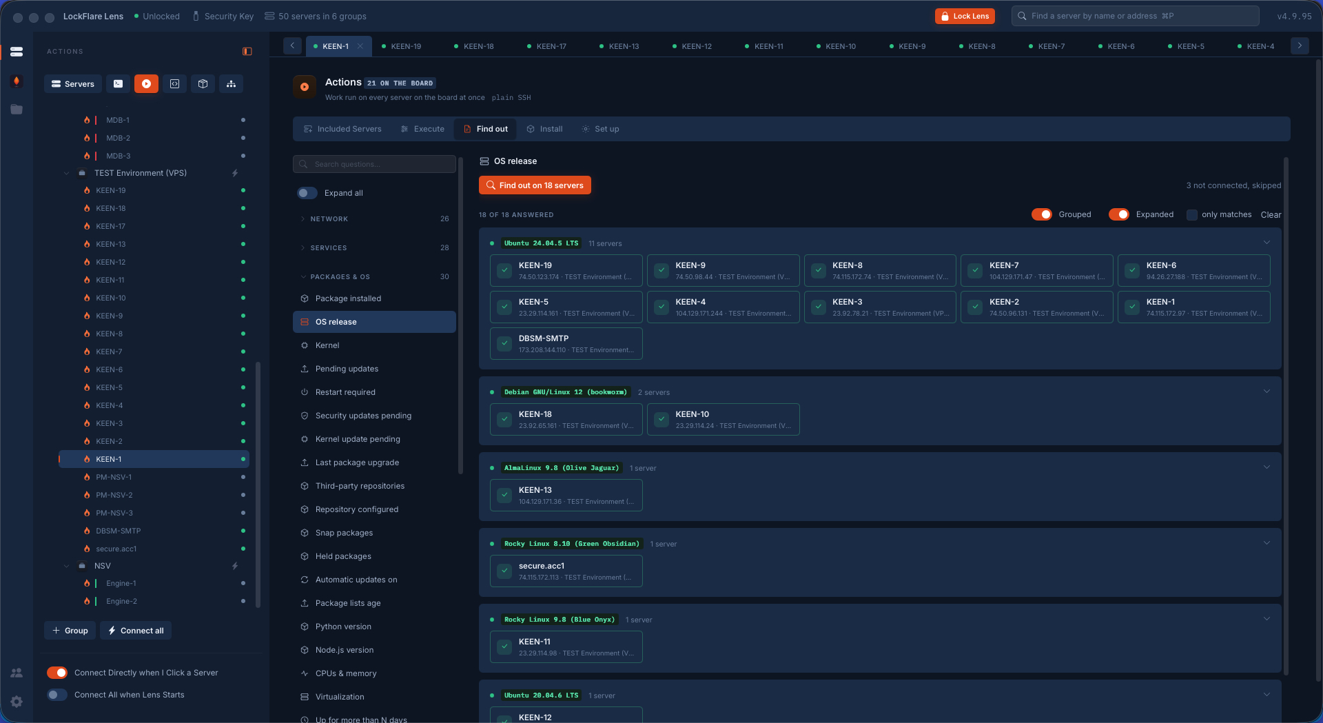This screenshot has height=723, width=1323.
Task: Open settings gear in left rail
Action: pyautogui.click(x=17, y=702)
